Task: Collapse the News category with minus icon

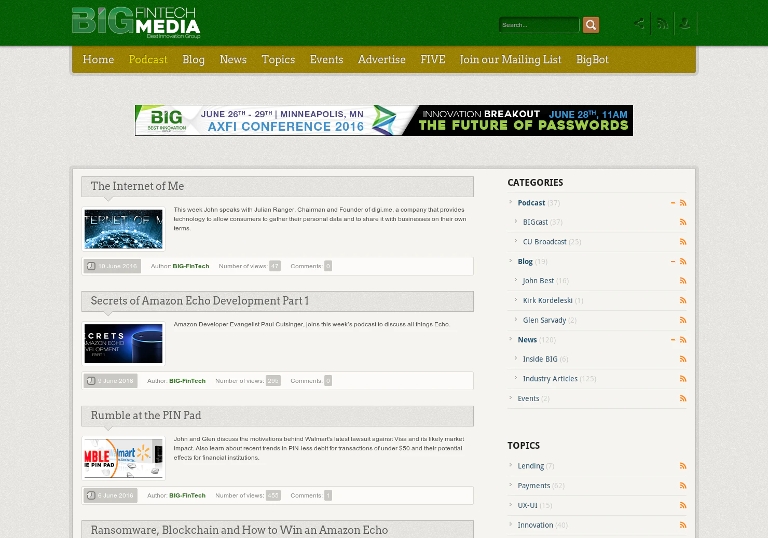Action: [673, 340]
